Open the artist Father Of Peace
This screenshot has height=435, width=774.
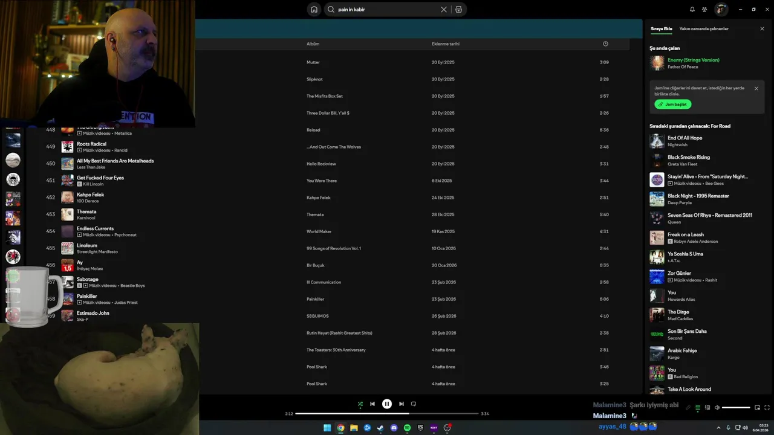pyautogui.click(x=683, y=67)
